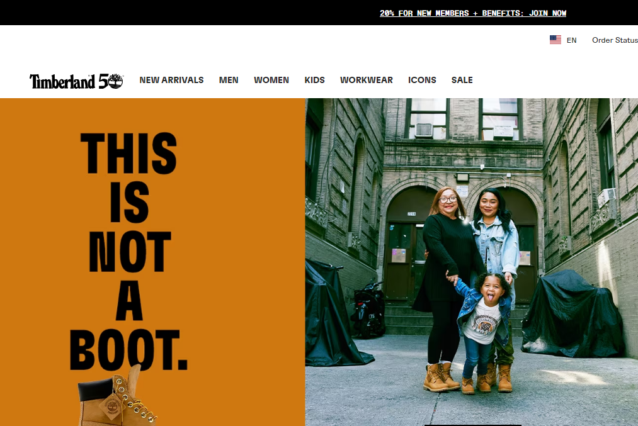Viewport: 638px width, 426px height.
Task: Click the US flag icon
Action: coord(555,40)
